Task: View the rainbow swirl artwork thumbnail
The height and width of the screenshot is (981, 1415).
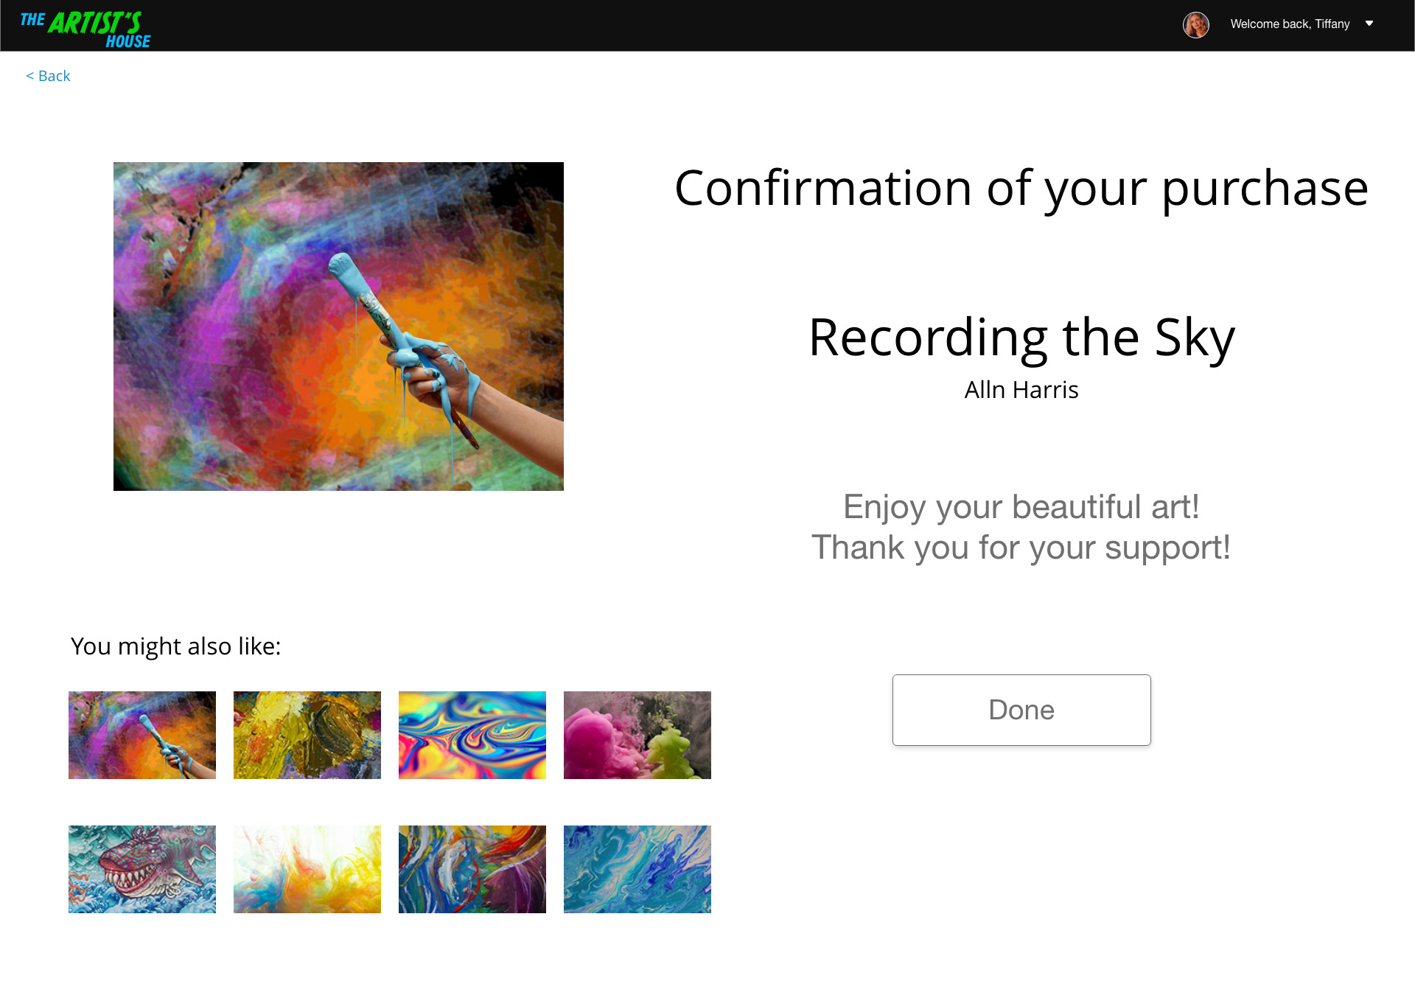Action: 472,735
